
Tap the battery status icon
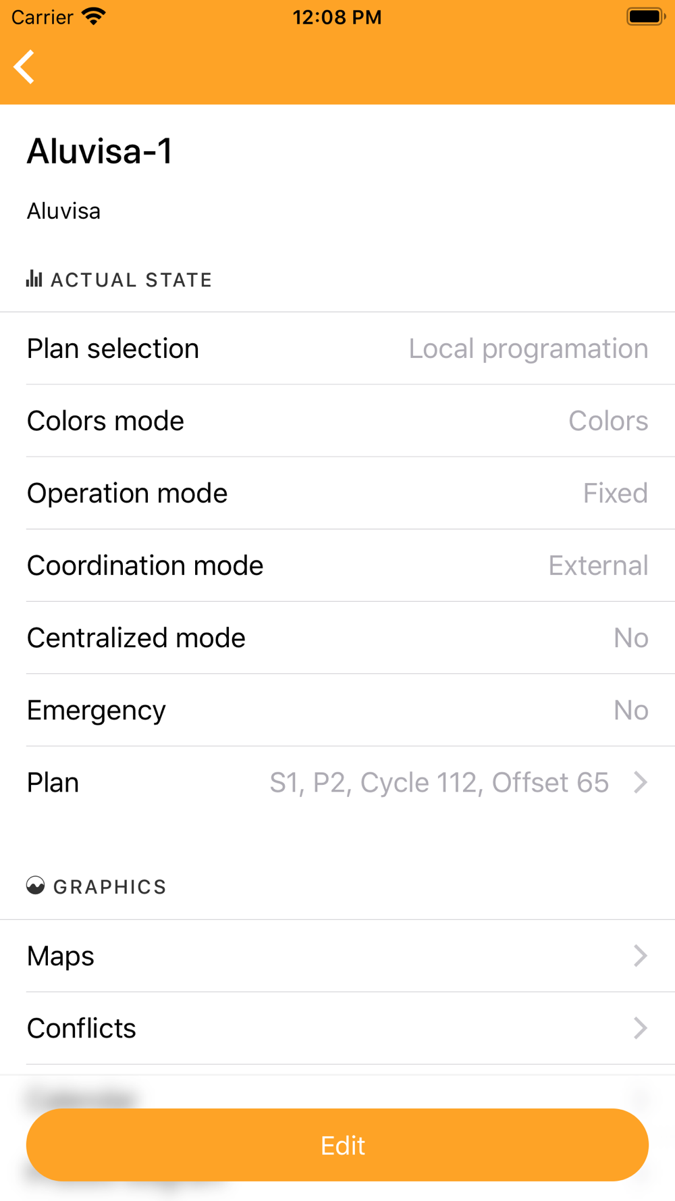[x=646, y=16]
